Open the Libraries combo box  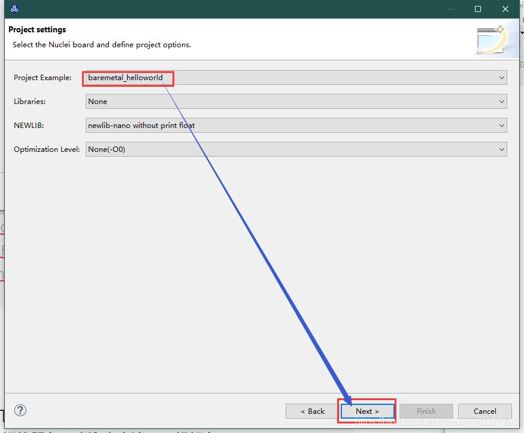tap(296, 102)
